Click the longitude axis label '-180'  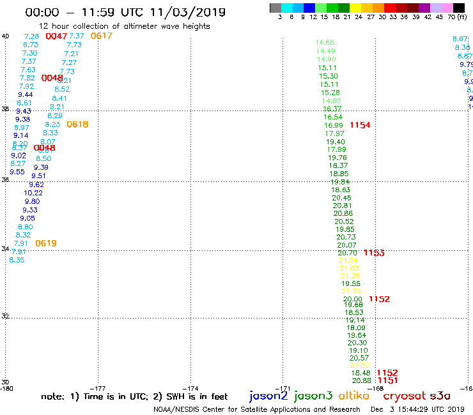[6, 389]
